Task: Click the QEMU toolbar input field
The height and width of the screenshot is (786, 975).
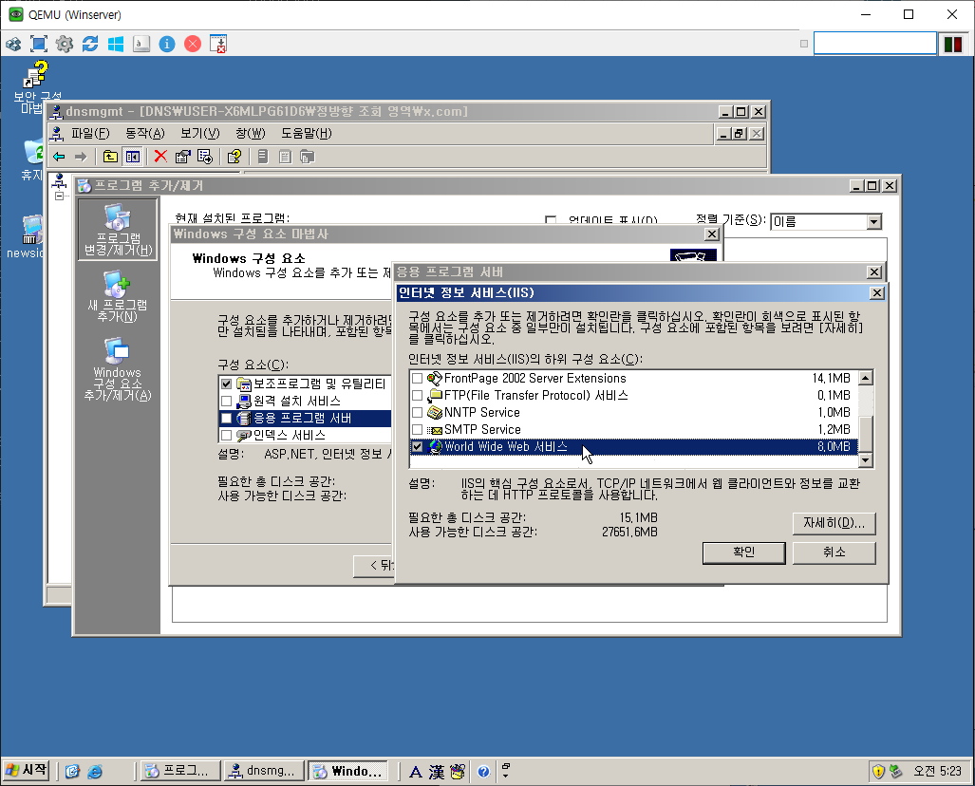Action: tap(875, 44)
